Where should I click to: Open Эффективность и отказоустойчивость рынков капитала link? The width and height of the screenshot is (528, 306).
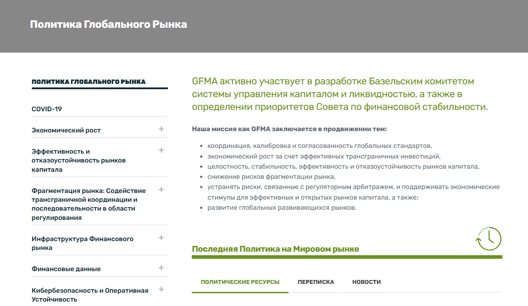pos(79,161)
